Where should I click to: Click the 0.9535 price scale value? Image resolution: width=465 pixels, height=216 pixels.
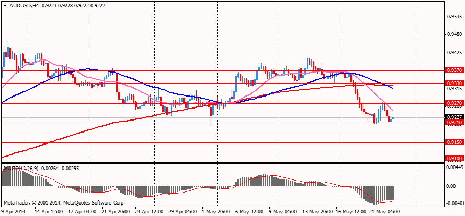click(455, 16)
